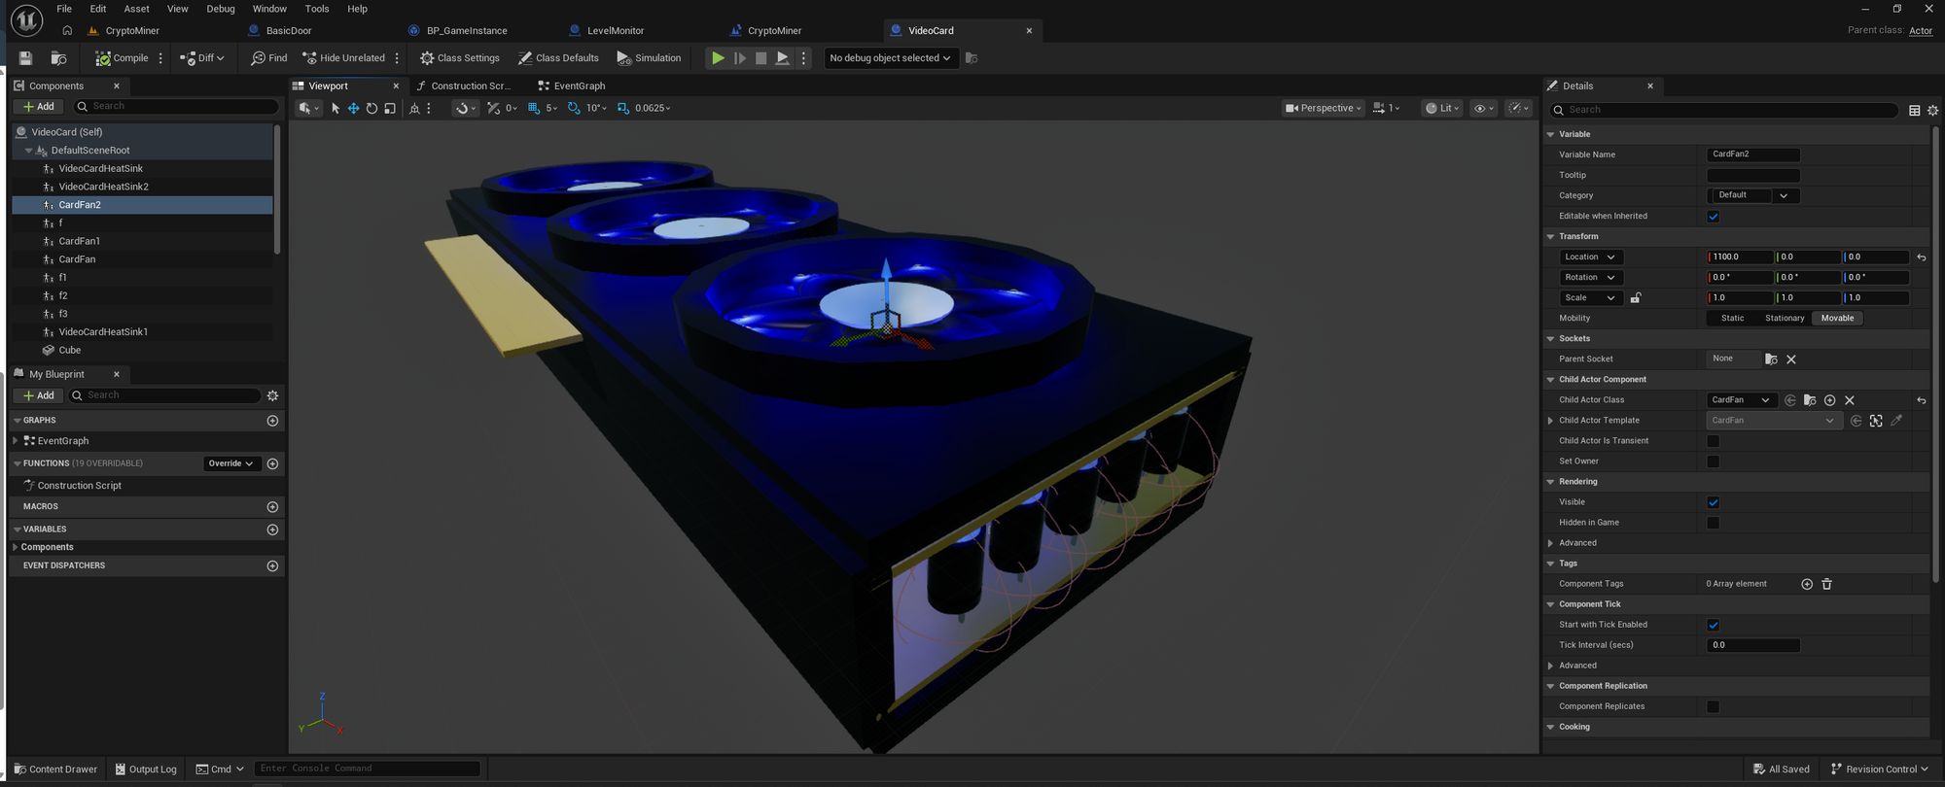
Task: Toggle Editable when Inherited checkbox
Action: coord(1714,217)
